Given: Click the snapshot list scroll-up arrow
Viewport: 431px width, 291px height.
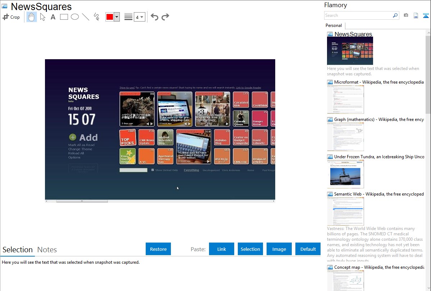Looking at the screenshot, I should [428, 33].
